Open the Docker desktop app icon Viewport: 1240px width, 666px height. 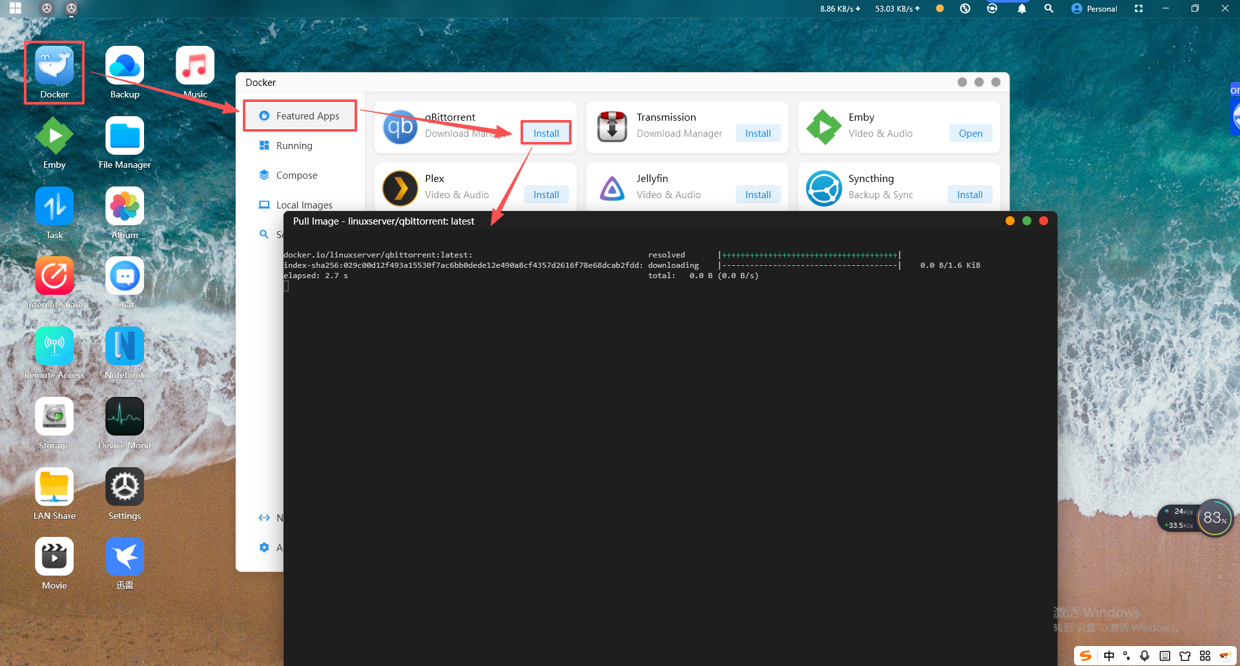point(54,65)
